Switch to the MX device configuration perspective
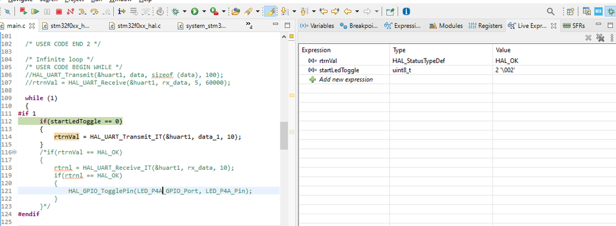 [598, 11]
